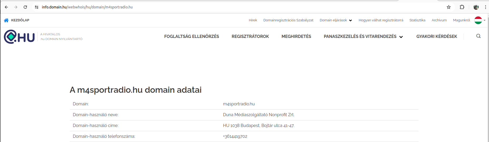Open the Statisztika link
This screenshot has width=489, height=142.
[x=417, y=20]
